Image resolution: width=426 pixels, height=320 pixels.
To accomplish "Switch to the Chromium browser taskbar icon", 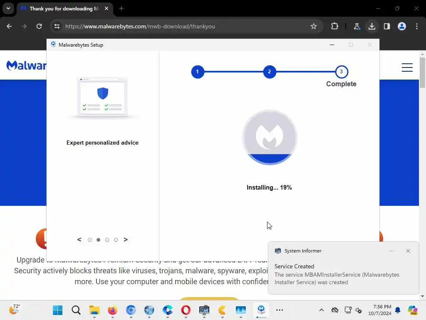I will point(131,310).
